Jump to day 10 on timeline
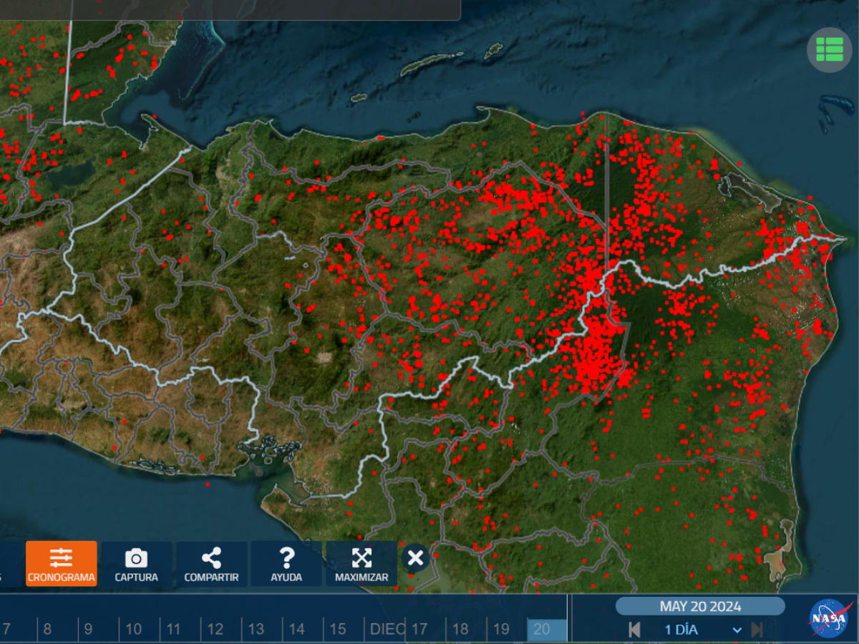The width and height of the screenshot is (859, 644). (x=134, y=630)
